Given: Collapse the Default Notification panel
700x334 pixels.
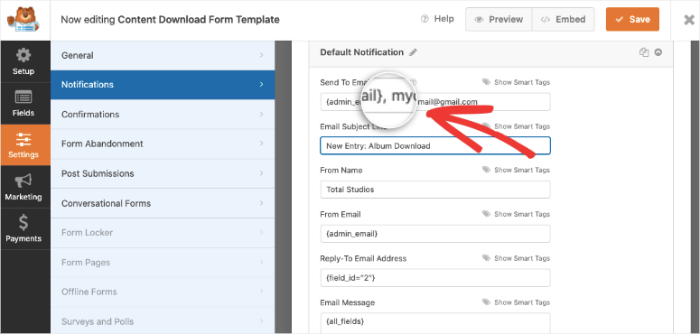Looking at the screenshot, I should pyautogui.click(x=658, y=52).
